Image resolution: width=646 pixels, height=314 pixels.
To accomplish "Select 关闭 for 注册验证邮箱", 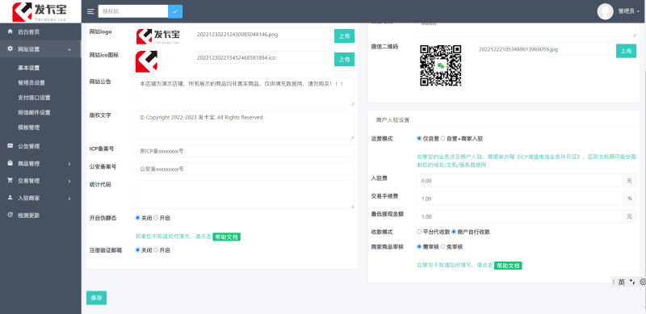I will pos(137,250).
